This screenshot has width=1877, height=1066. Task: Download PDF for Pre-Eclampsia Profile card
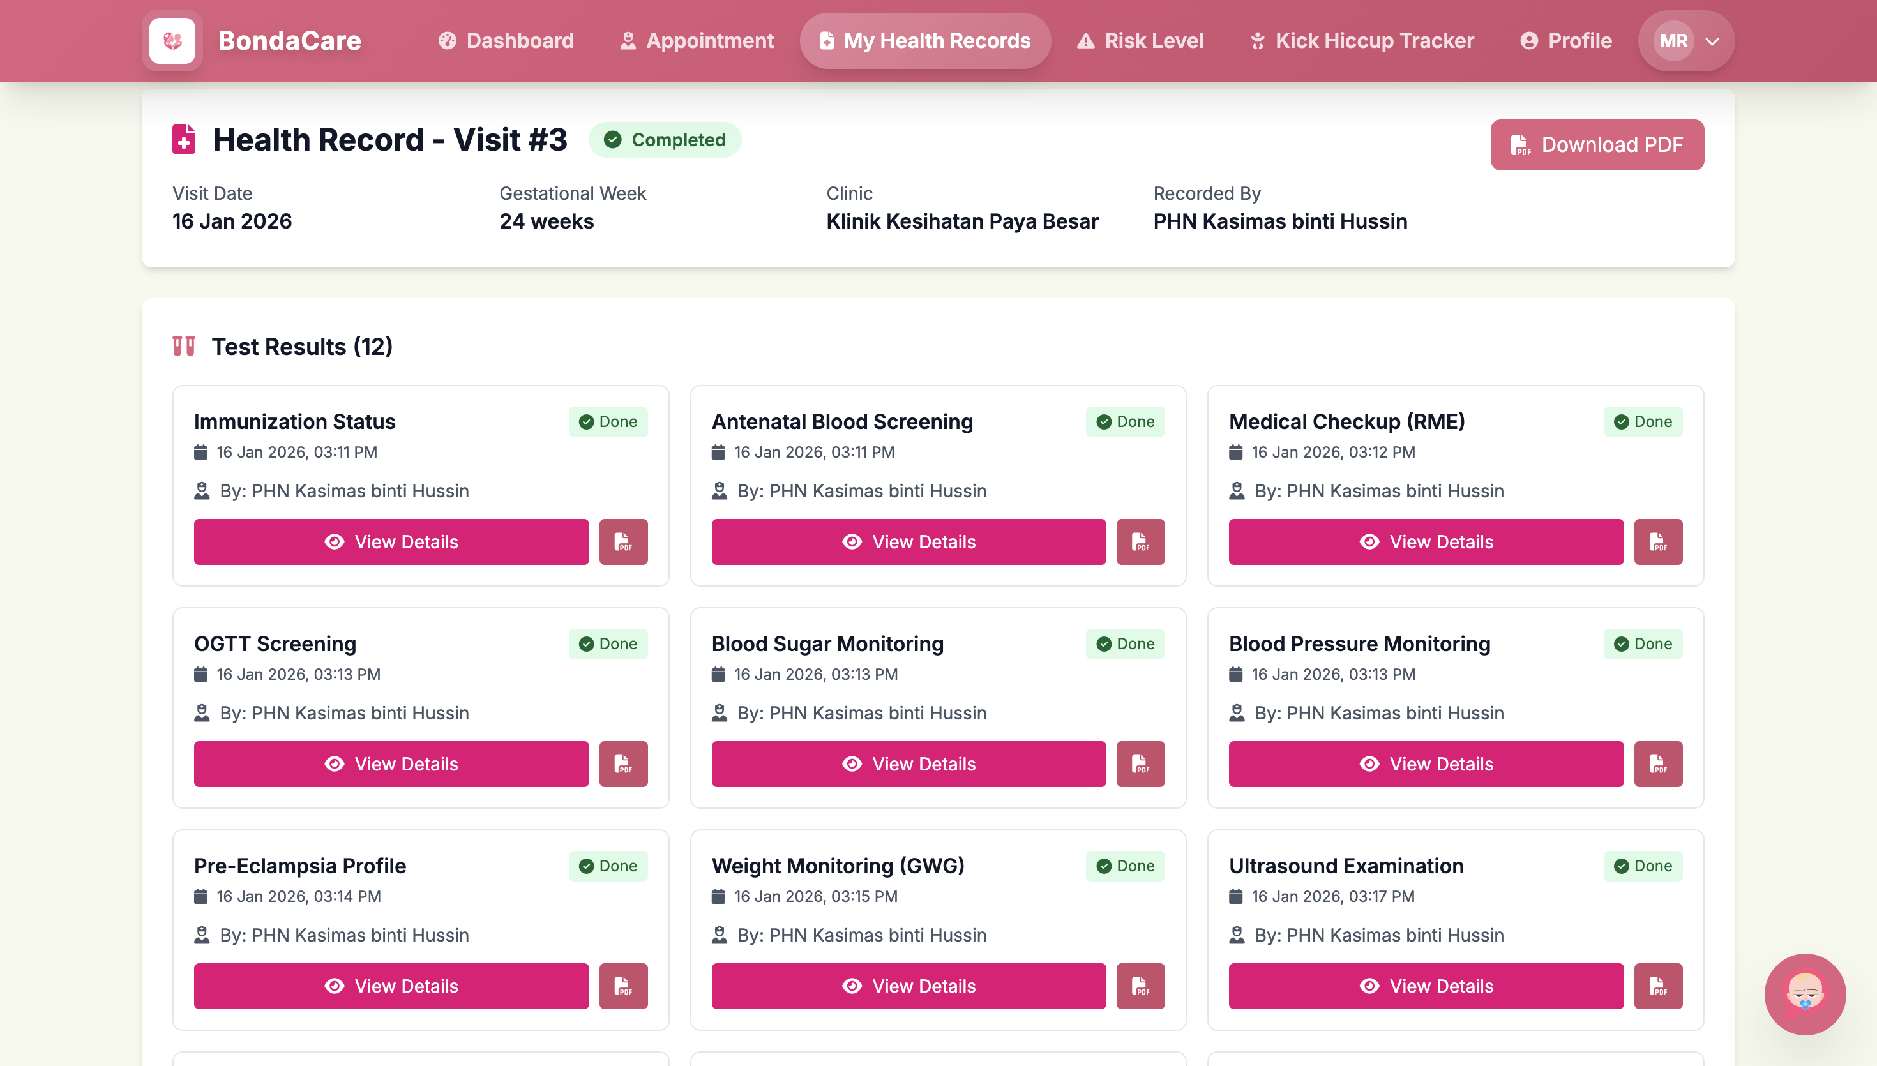click(623, 986)
